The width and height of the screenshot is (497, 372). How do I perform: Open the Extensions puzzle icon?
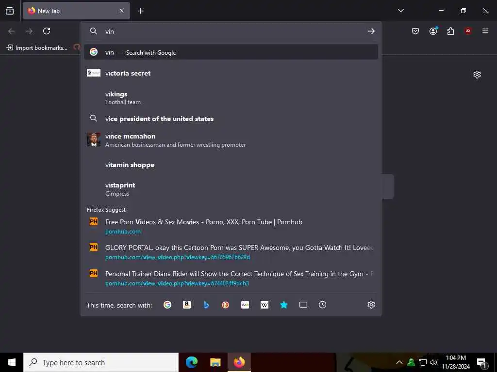point(450,31)
